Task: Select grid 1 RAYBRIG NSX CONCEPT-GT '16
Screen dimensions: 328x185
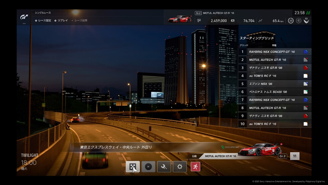Action: [275, 52]
